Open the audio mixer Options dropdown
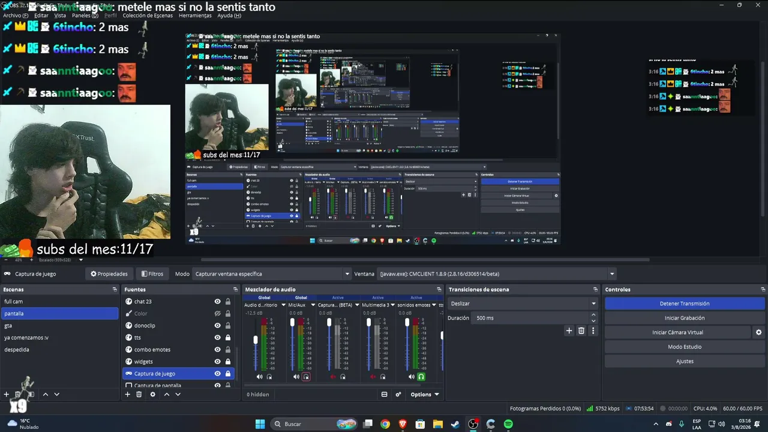Viewport: 768px width, 432px height. tap(425, 394)
